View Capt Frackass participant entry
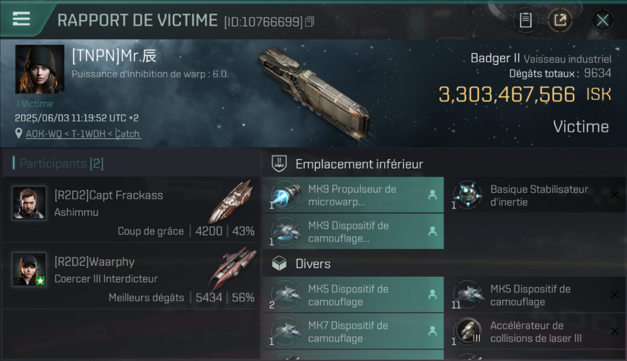 click(x=131, y=209)
